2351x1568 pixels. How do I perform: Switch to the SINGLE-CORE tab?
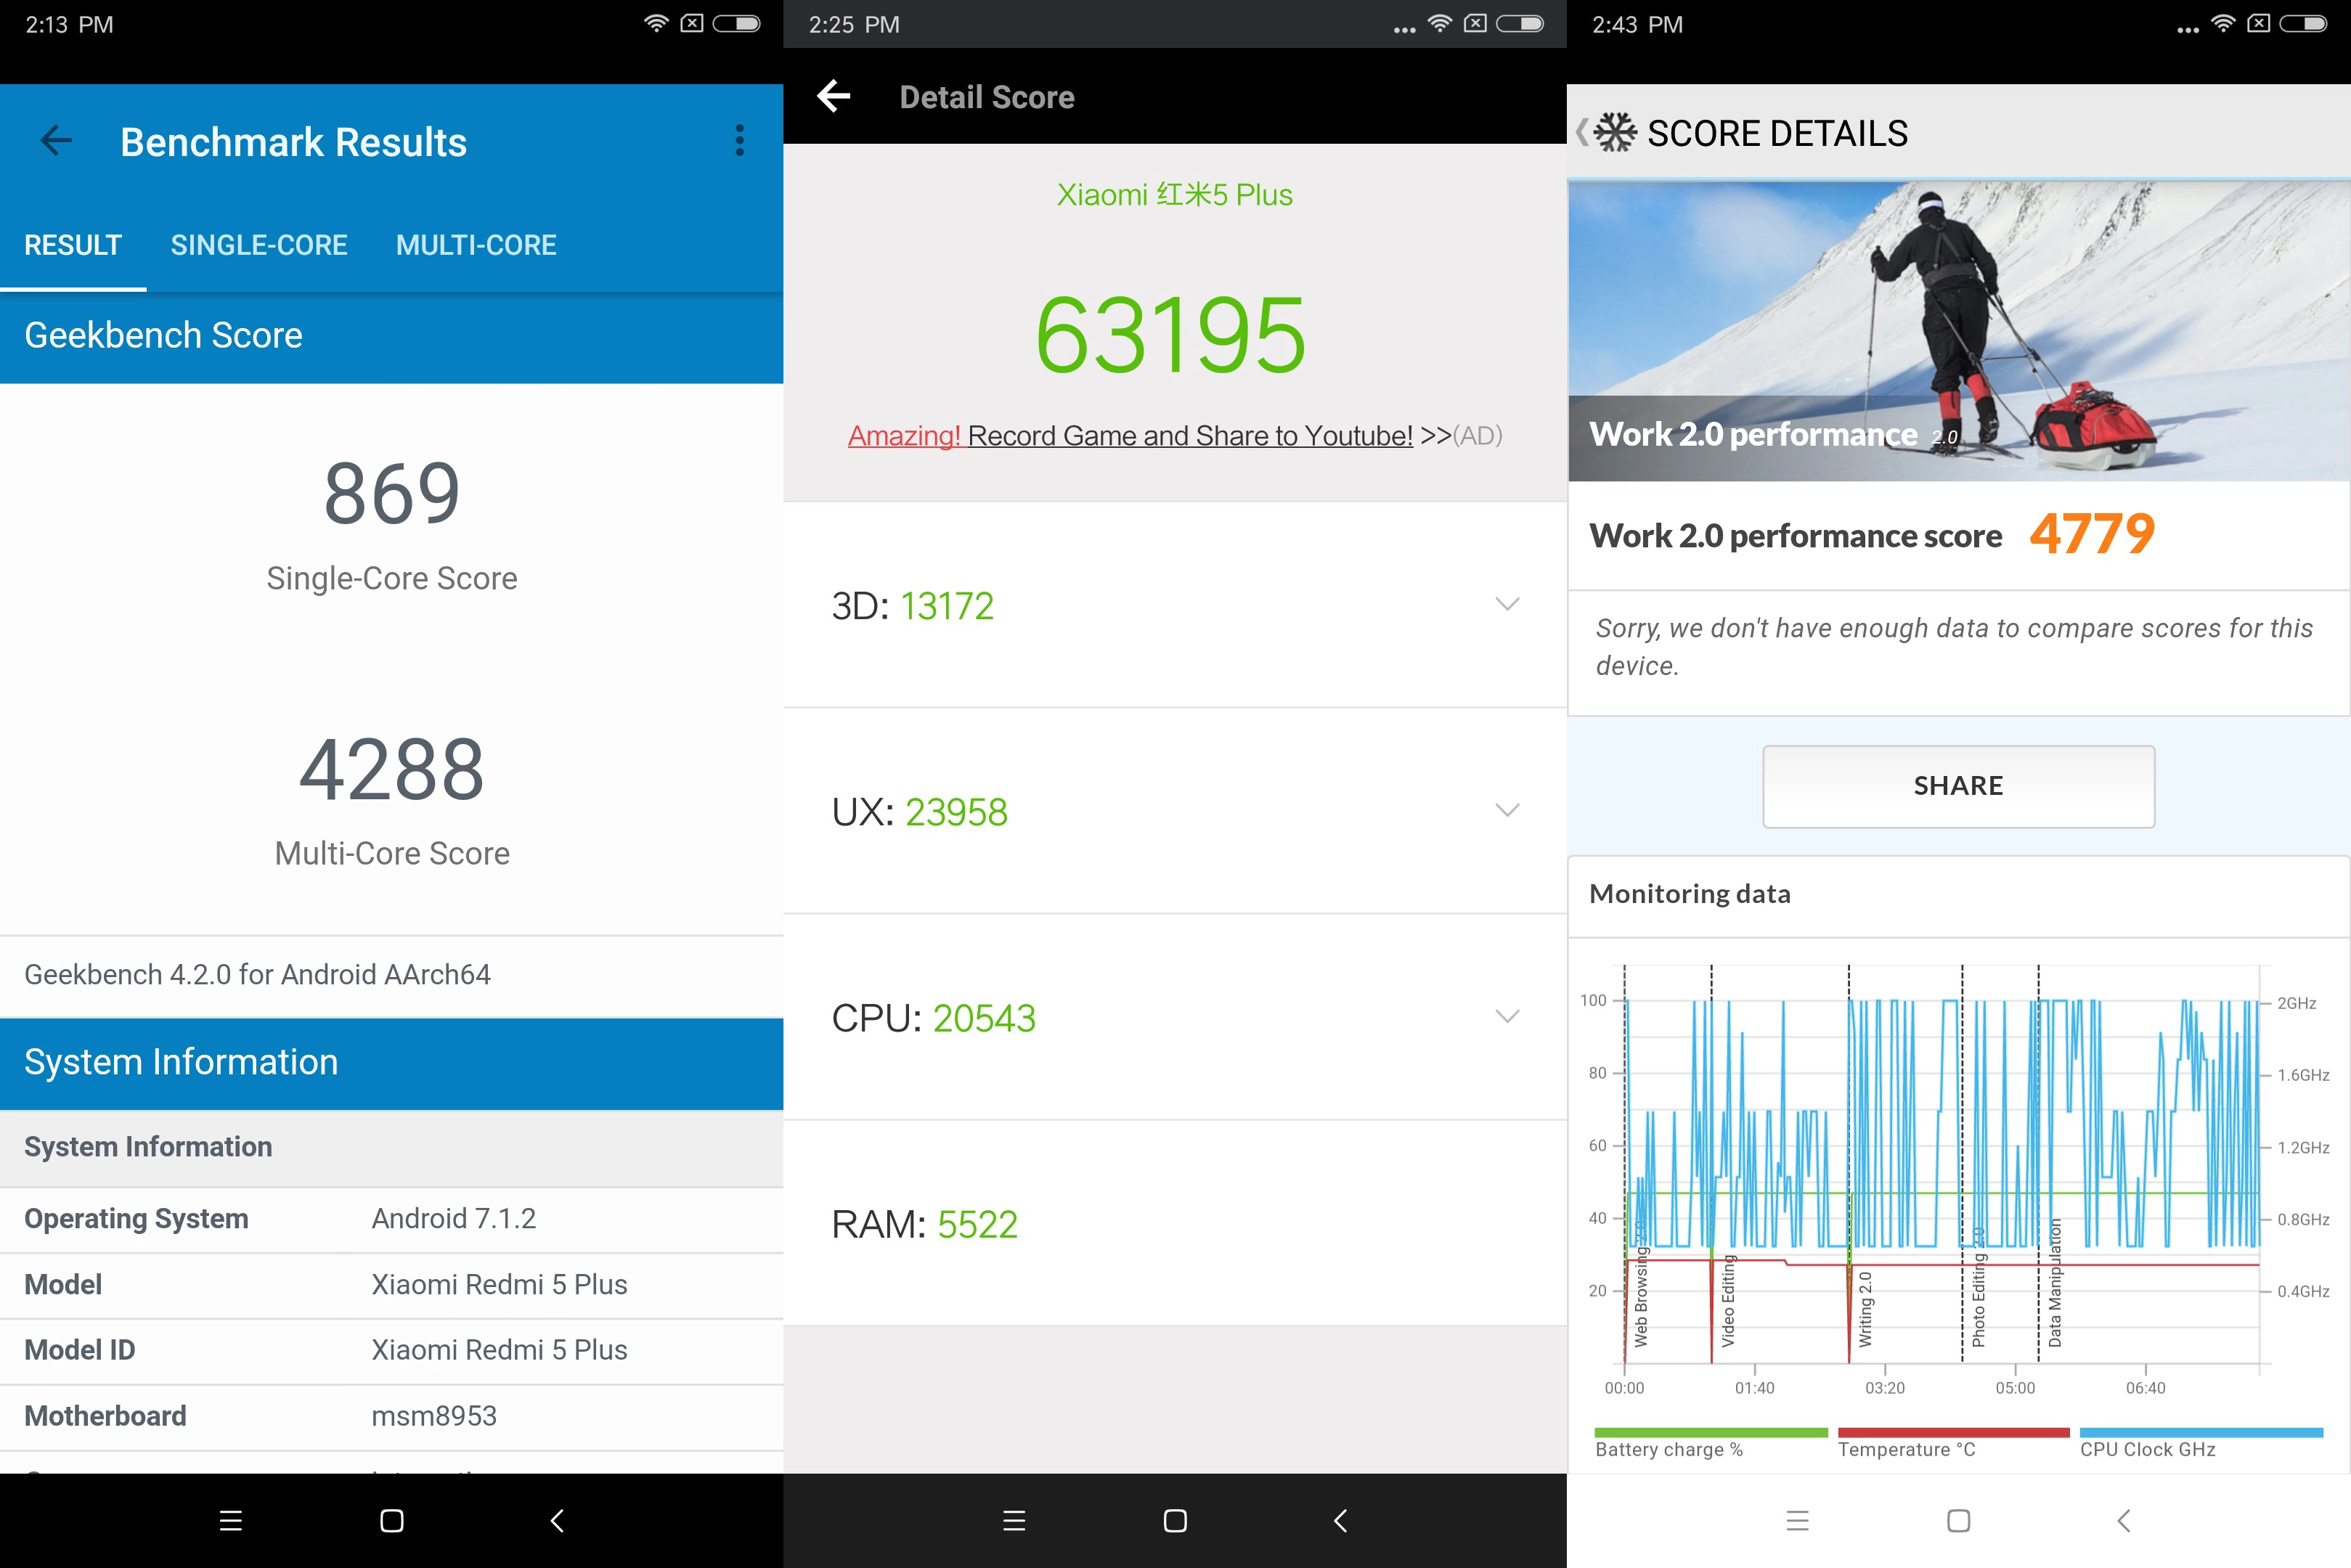(259, 245)
